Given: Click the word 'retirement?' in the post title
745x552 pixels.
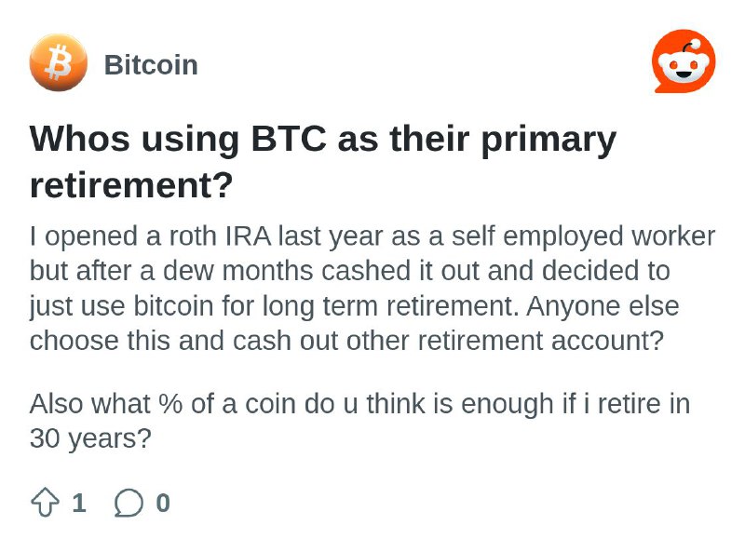Looking at the screenshot, I should pos(131,185).
